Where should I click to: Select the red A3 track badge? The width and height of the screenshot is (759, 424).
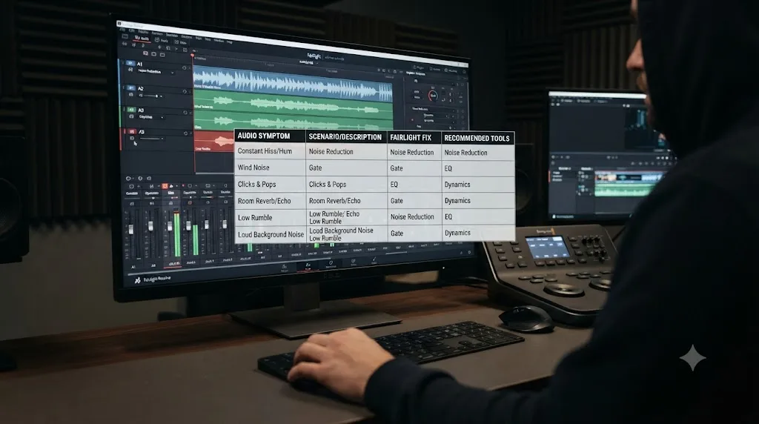tap(132, 132)
